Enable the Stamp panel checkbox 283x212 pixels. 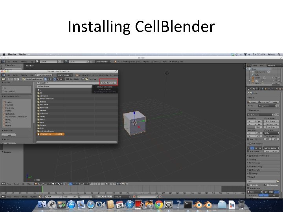coord(250,174)
